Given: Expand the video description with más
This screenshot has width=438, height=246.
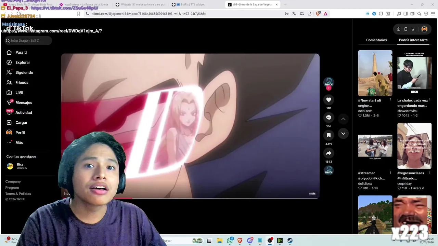Looking at the screenshot, I should pos(312,193).
